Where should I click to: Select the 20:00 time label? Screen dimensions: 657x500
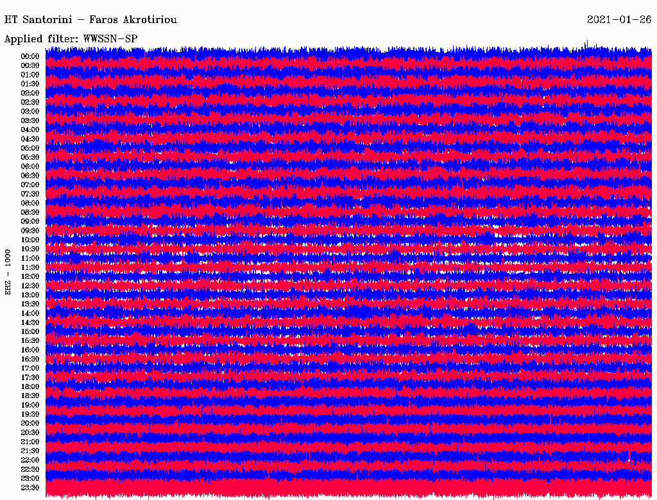coord(30,423)
